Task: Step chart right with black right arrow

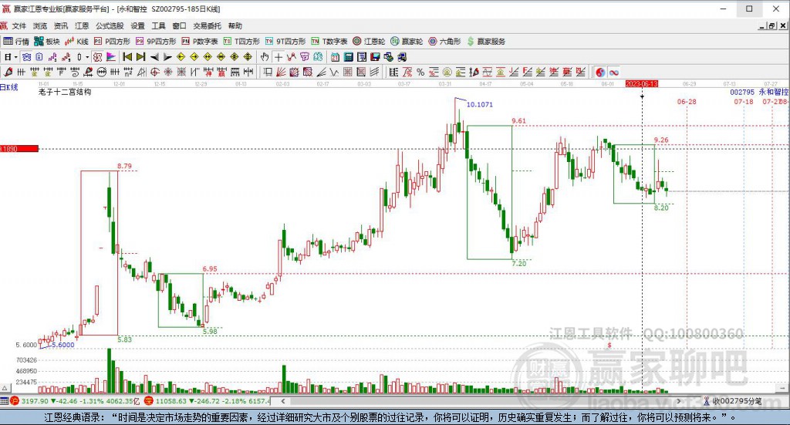Action: 167,57
